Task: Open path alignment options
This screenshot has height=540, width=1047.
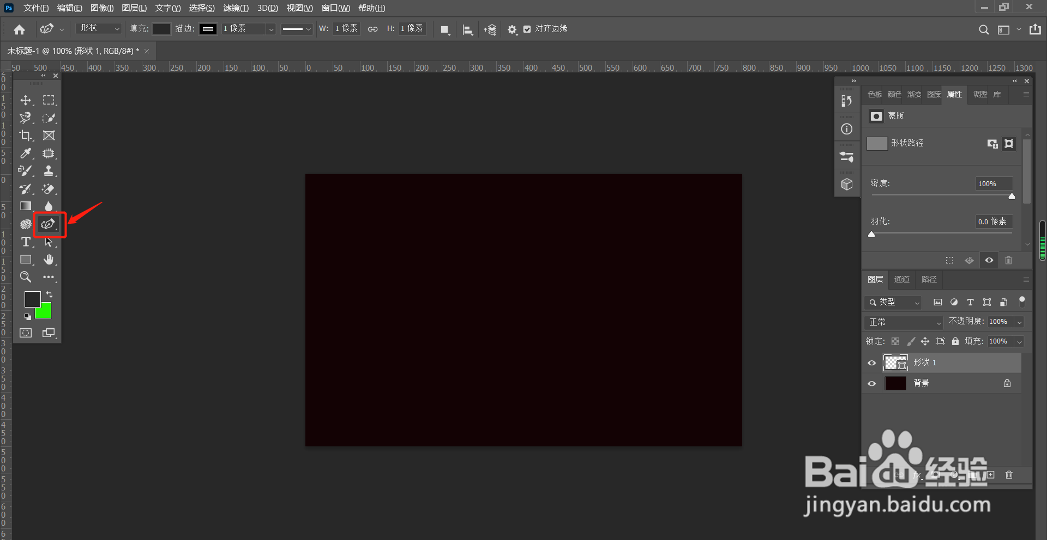Action: (467, 29)
